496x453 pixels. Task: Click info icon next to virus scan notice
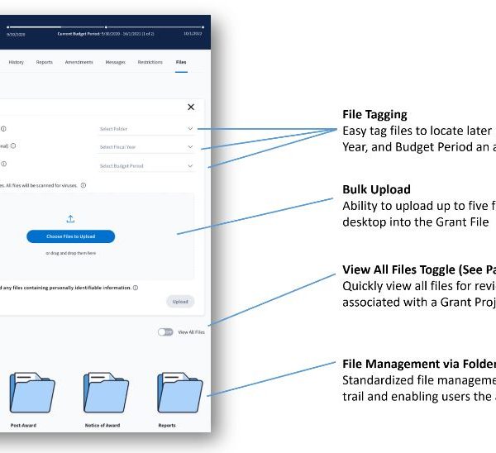[x=84, y=186]
